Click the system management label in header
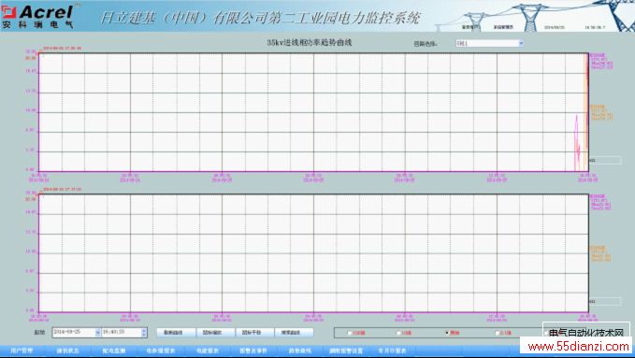635x358 pixels. coord(503,27)
